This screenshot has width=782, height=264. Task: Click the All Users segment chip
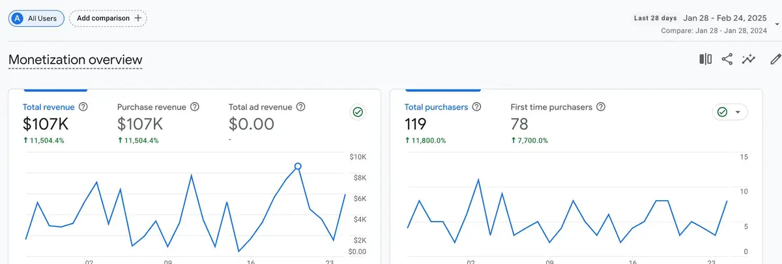point(36,18)
